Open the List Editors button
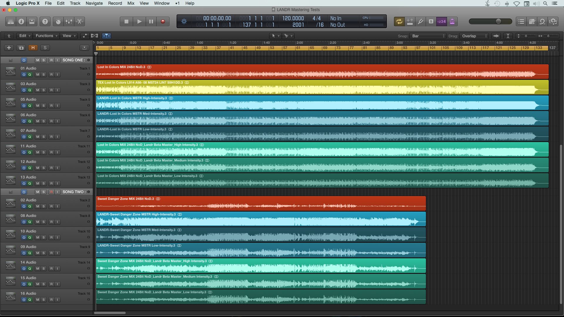 pyautogui.click(x=521, y=21)
